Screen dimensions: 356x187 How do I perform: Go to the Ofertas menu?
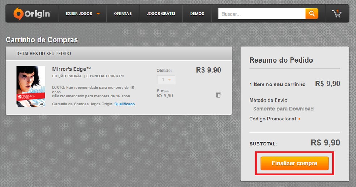123,14
